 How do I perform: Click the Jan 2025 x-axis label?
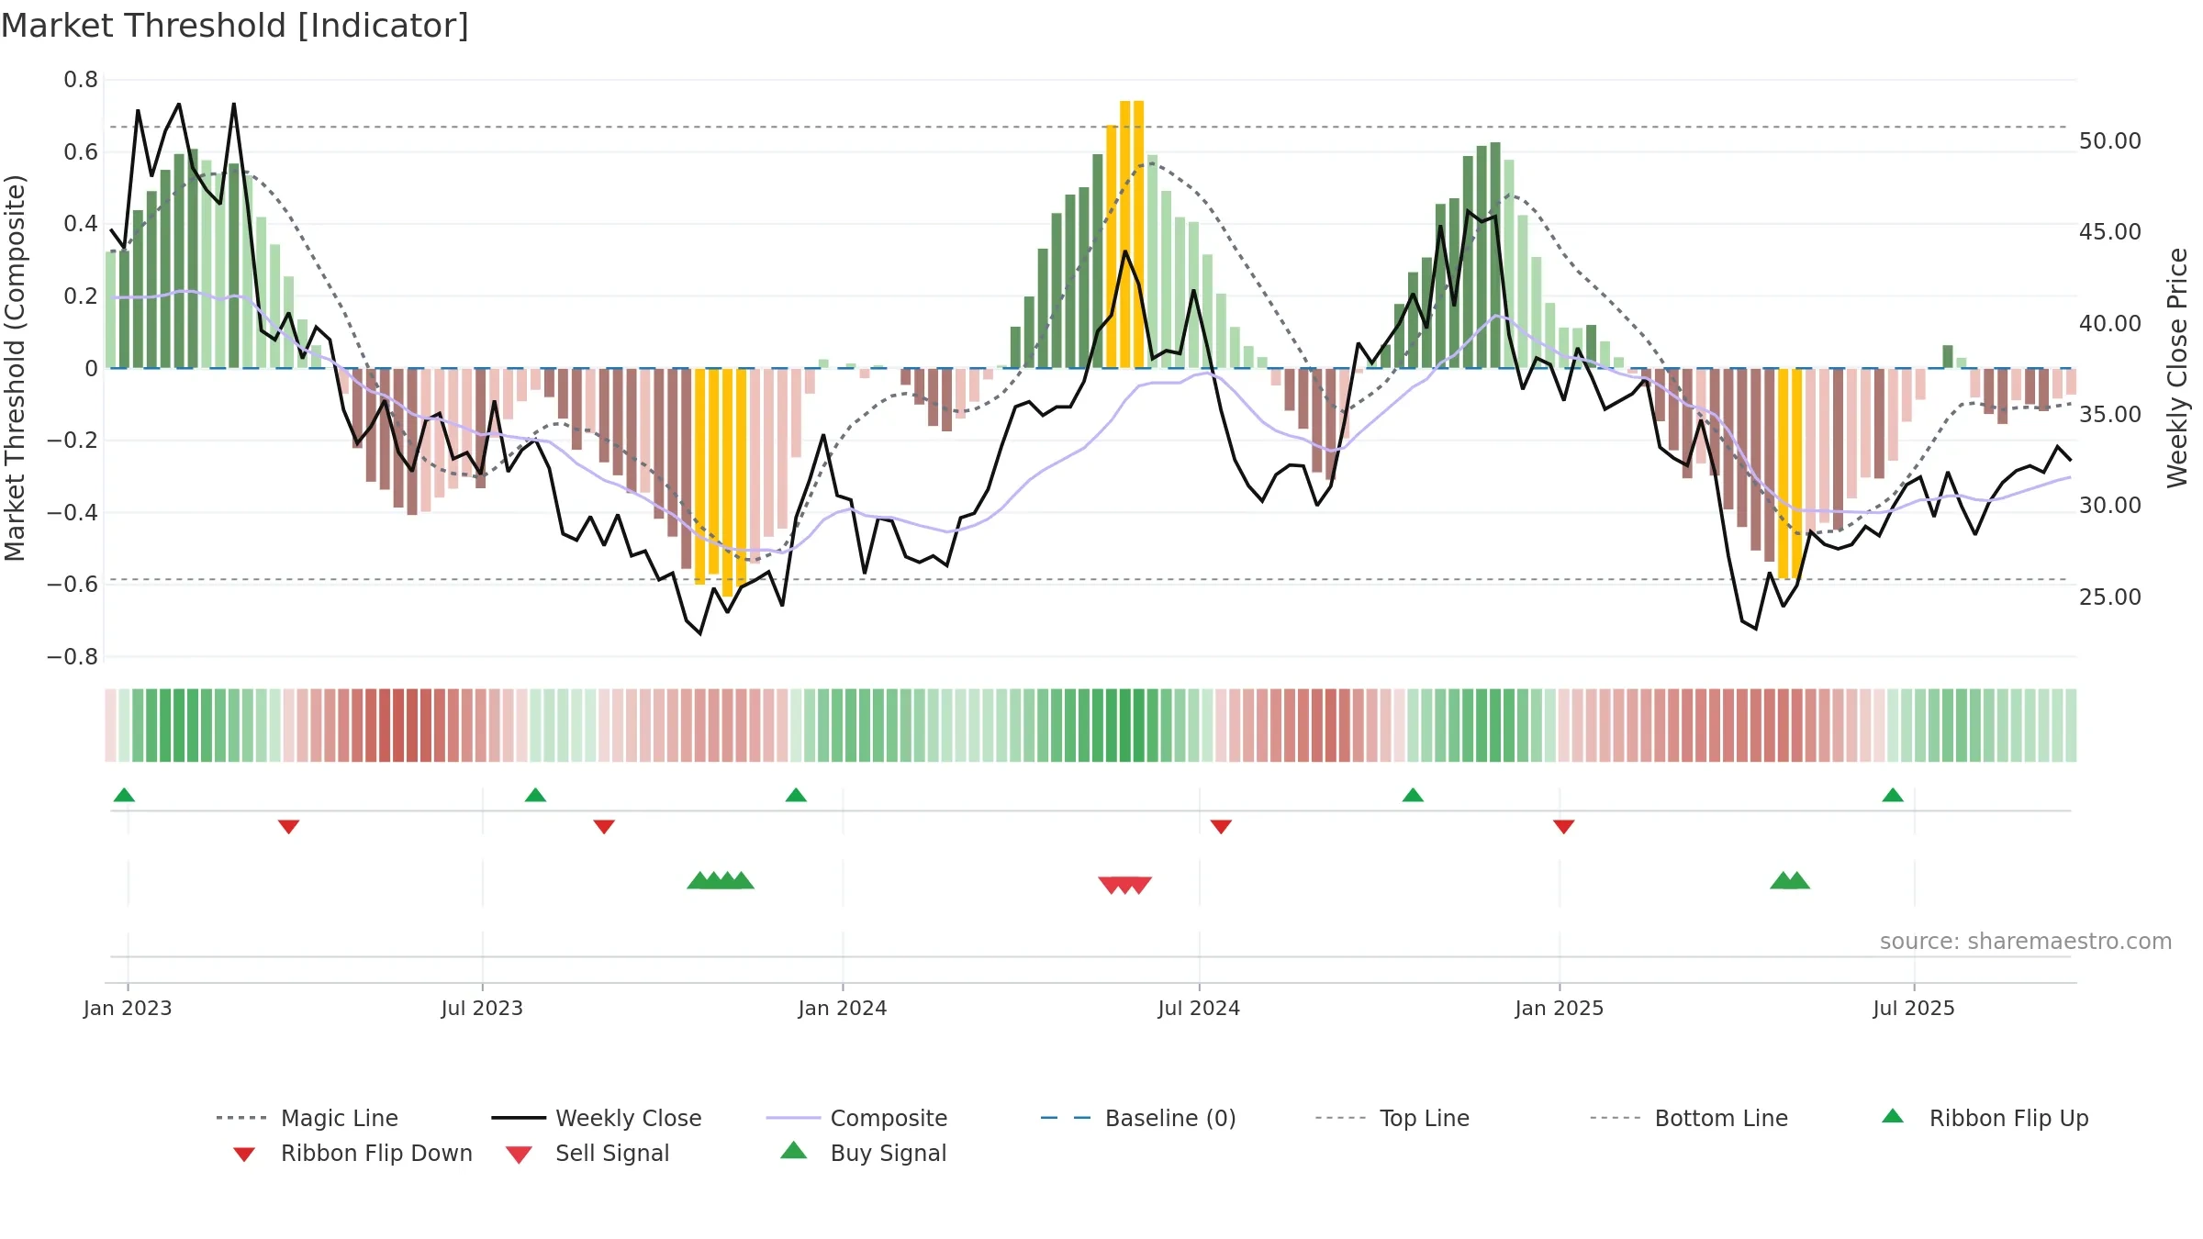(x=1560, y=1008)
